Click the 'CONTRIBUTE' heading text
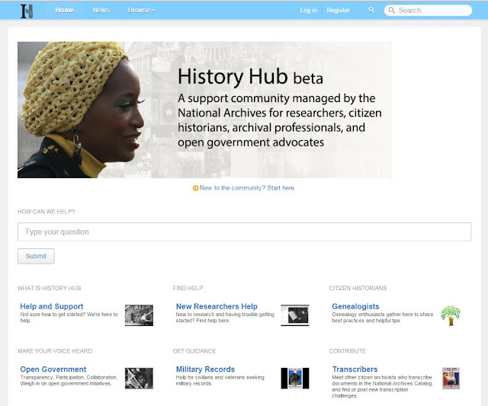Screen dimensions: 488x406 348,351
